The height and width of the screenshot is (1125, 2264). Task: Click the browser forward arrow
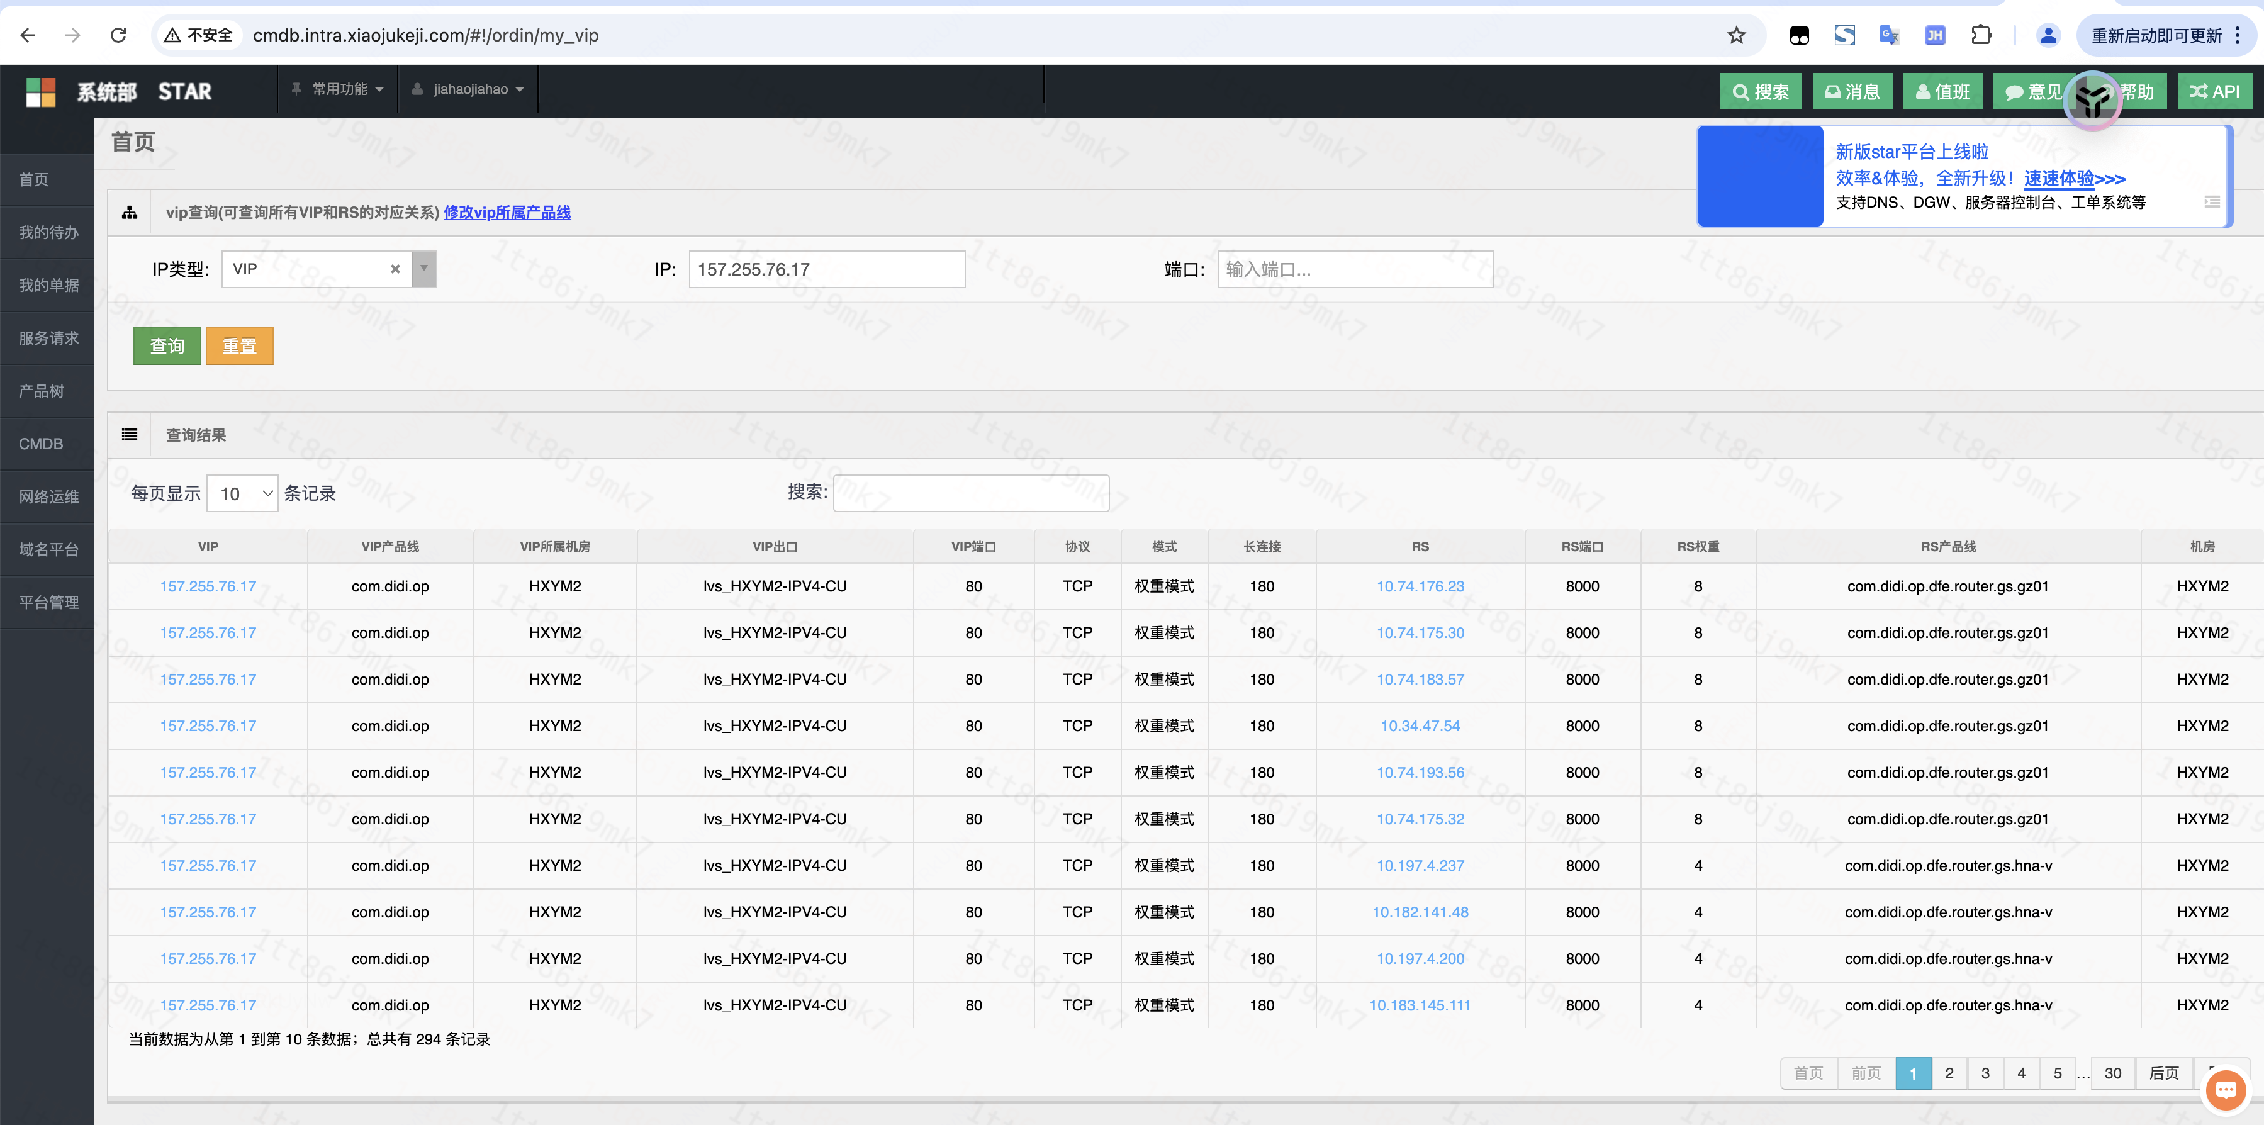73,35
